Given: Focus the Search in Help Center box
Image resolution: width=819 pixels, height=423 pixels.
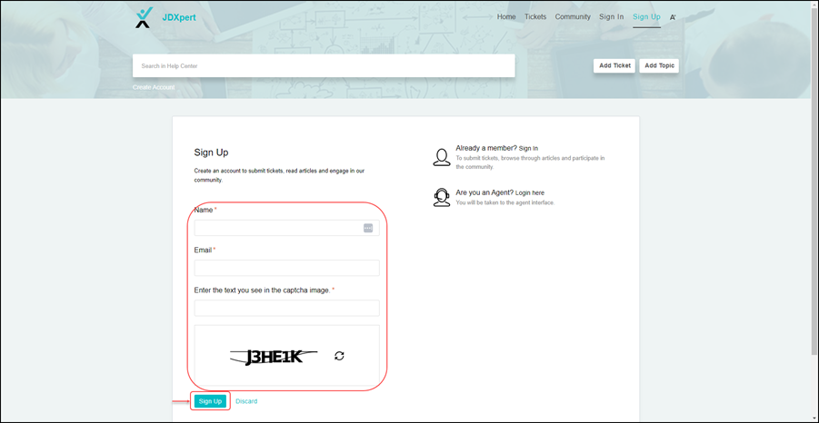Looking at the screenshot, I should point(324,66).
